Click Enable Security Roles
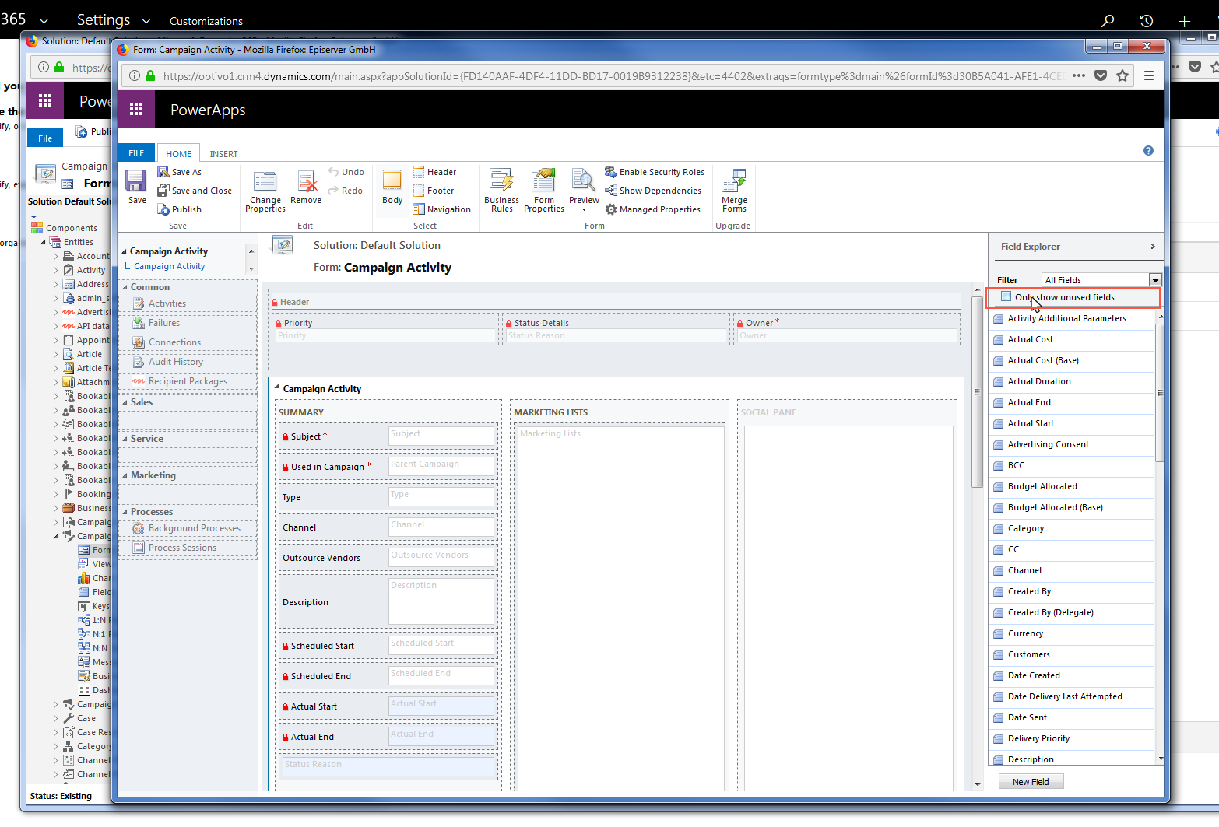Viewport: 1219px width, 827px height. (655, 172)
